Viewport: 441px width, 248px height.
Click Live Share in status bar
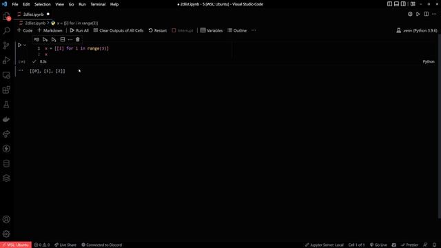click(x=65, y=245)
